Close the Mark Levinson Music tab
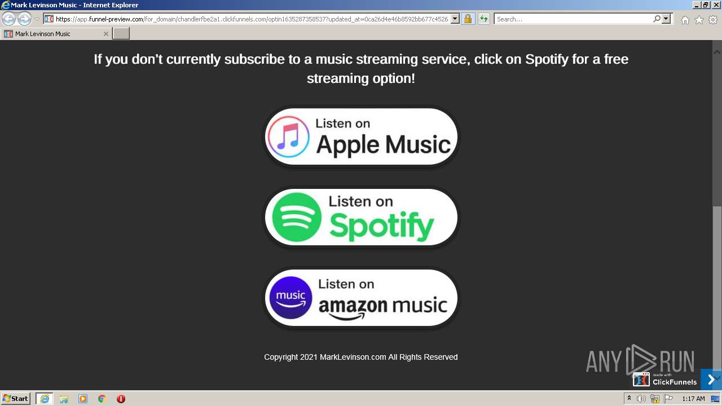 pyautogui.click(x=105, y=34)
